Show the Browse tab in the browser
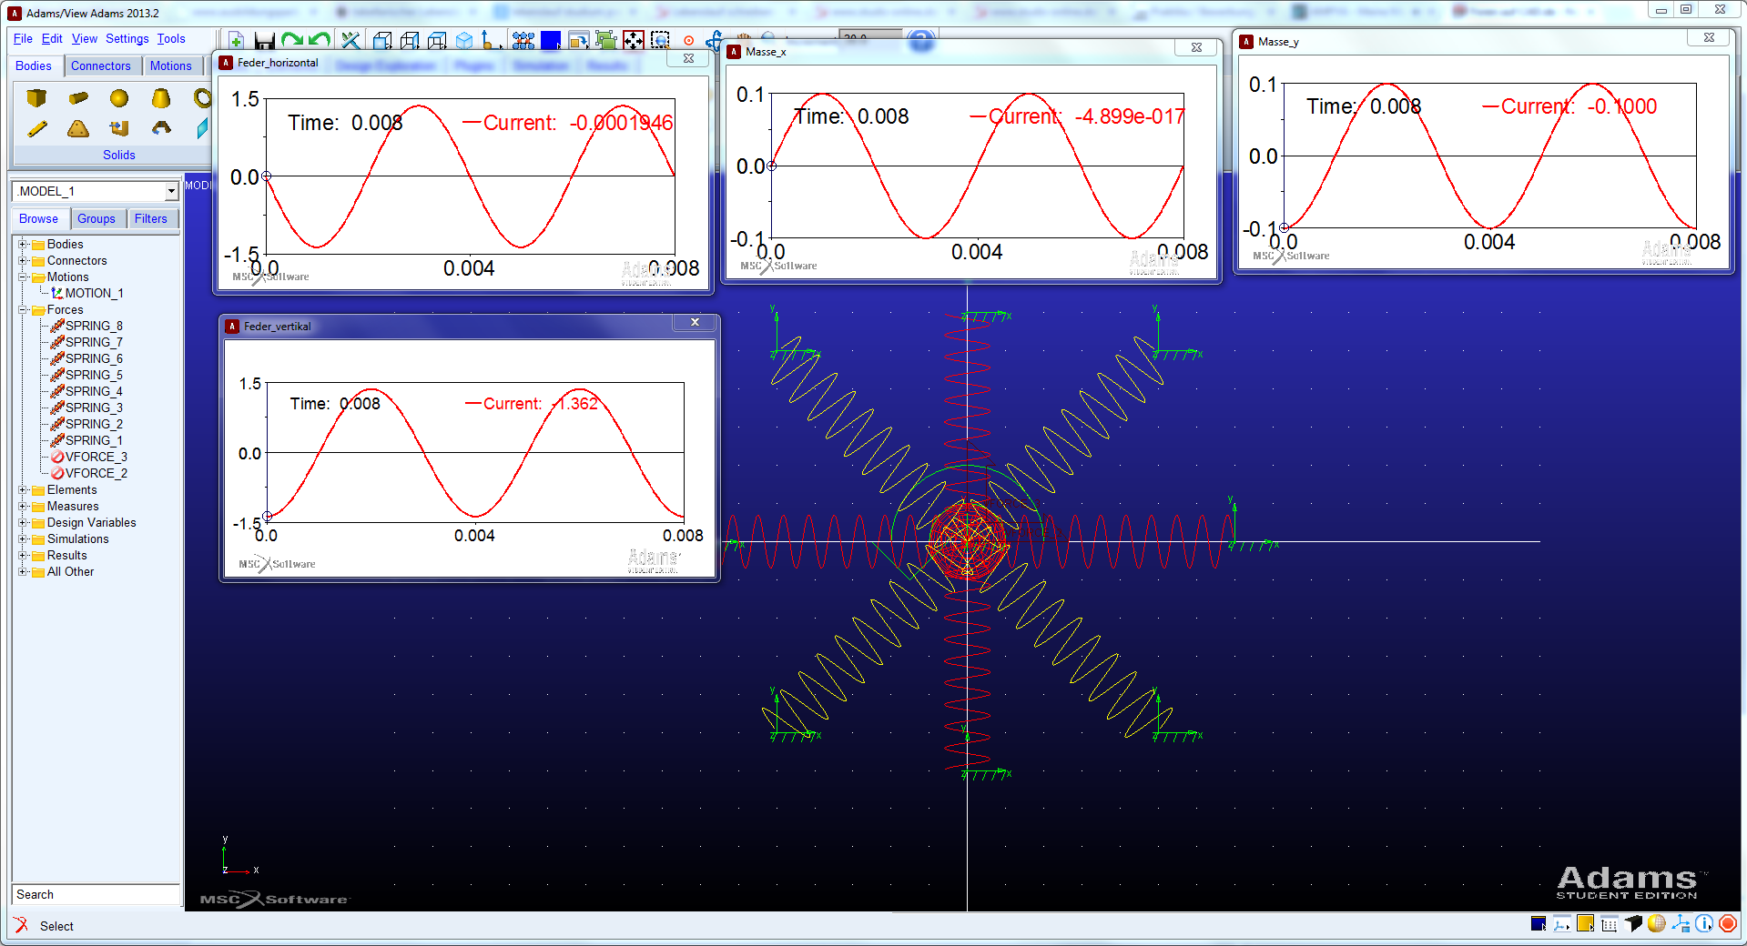Image resolution: width=1747 pixels, height=946 pixels. point(38,218)
